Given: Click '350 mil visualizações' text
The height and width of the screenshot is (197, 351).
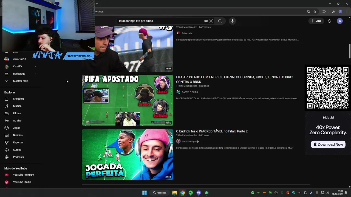Looking at the screenshot, I should 186,135.
